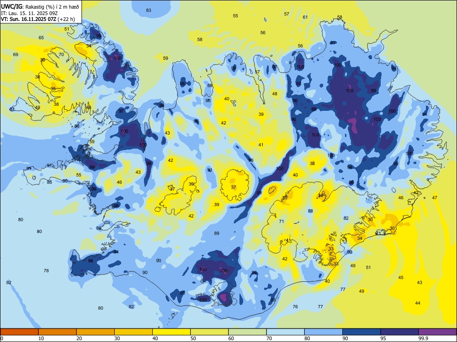Choose the 70–80 light blue legend swatch

pyautogui.click(x=285, y=332)
